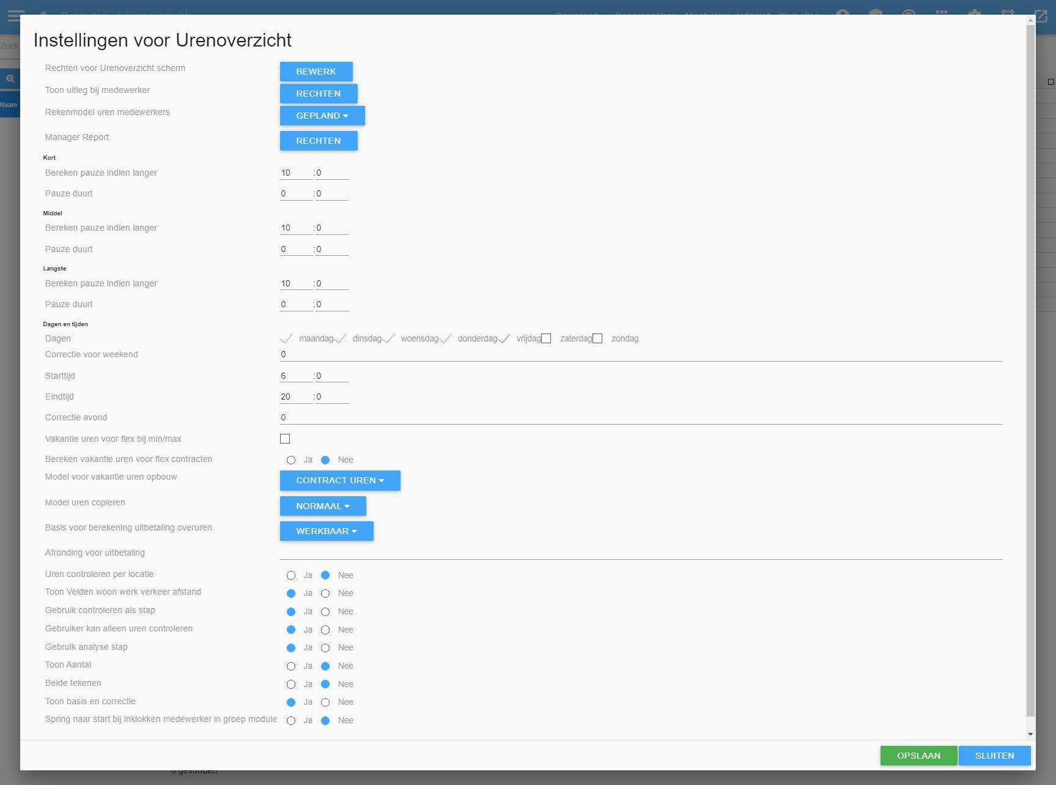This screenshot has height=785, width=1056.
Task: Expand the CONTRACT UREN dropdown
Action: (340, 480)
